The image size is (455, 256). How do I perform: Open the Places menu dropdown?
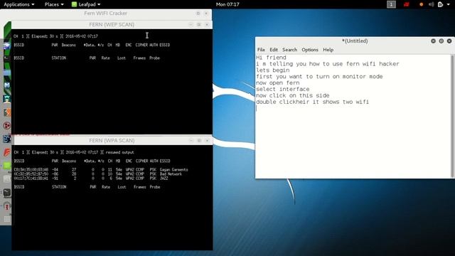point(54,4)
